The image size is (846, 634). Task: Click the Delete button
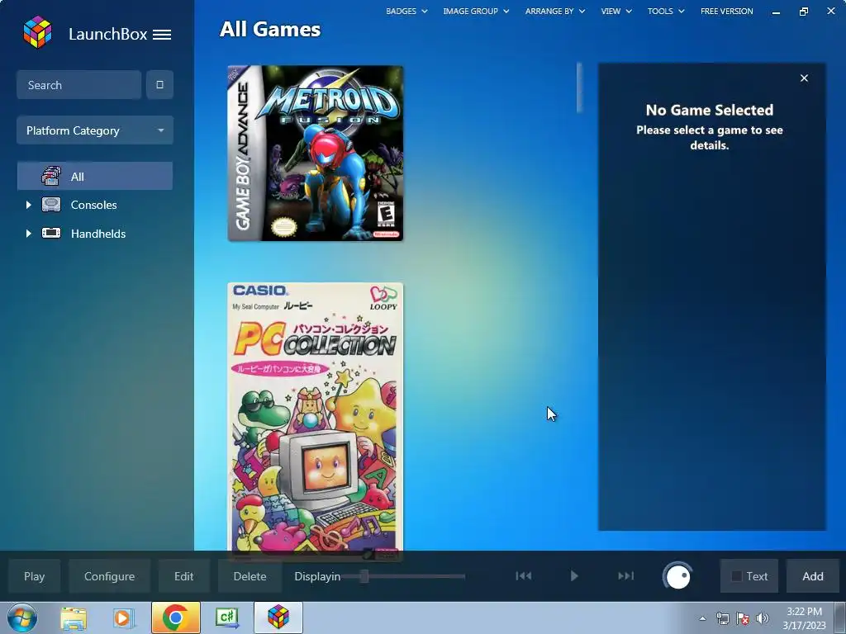250,576
